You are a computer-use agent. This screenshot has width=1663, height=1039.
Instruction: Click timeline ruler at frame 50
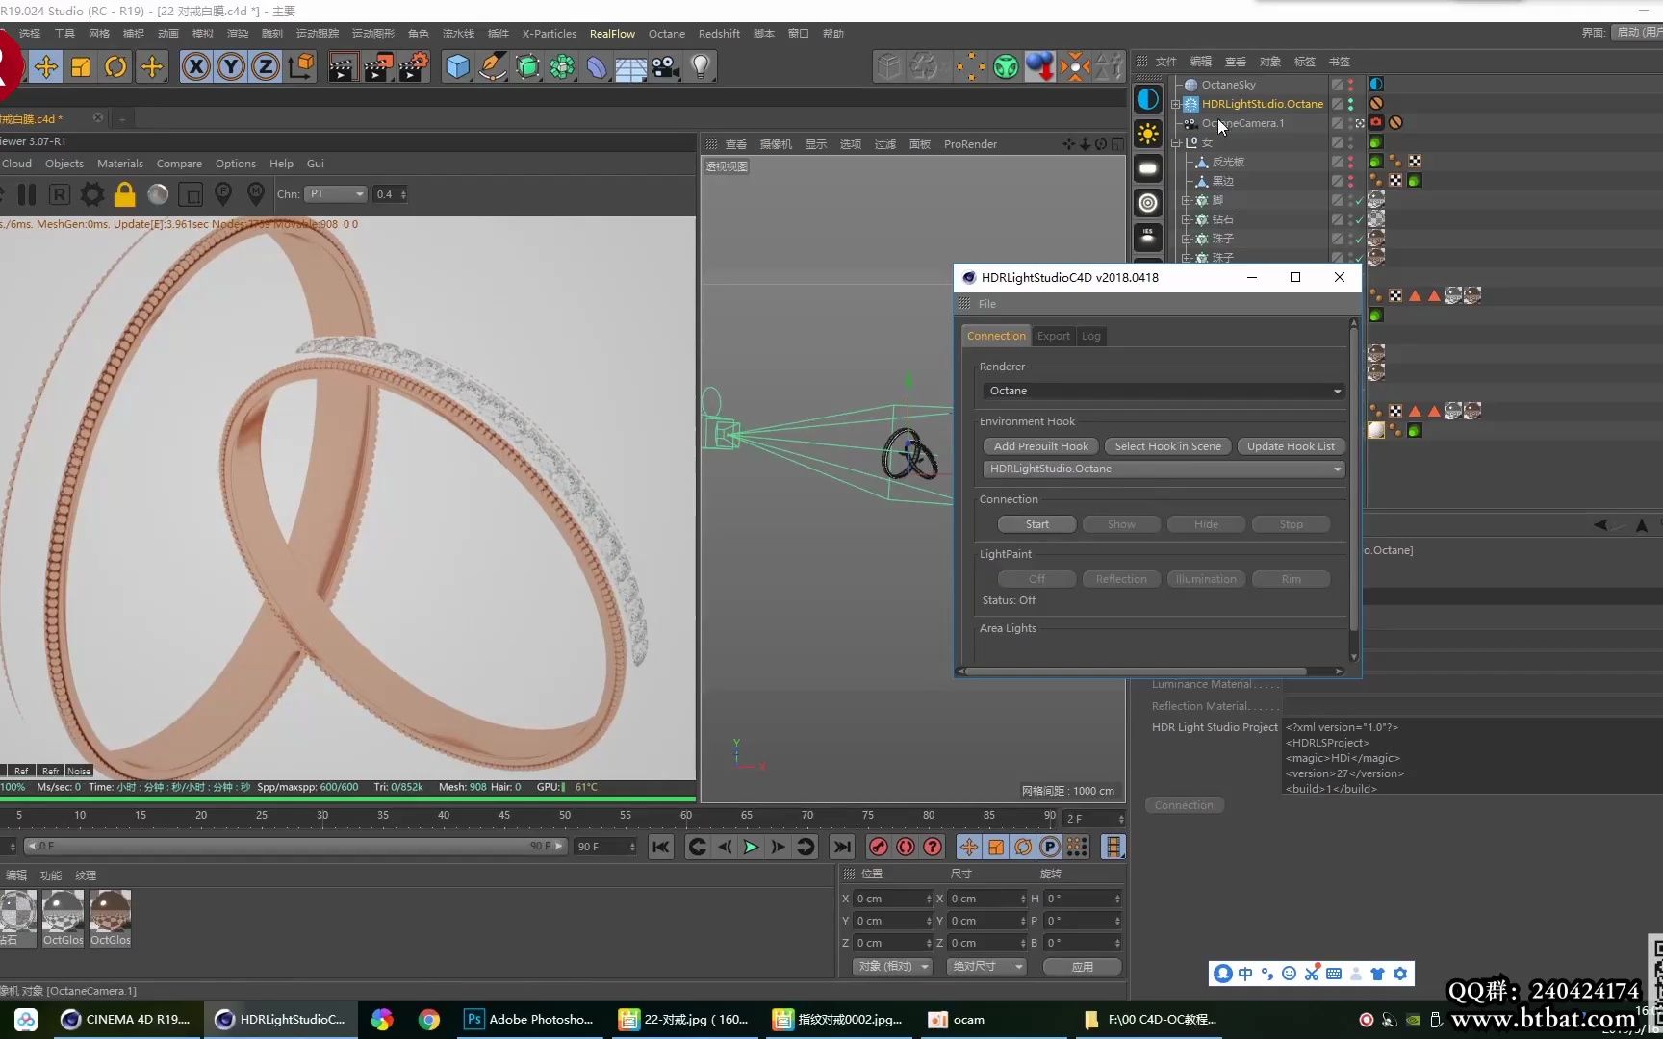(x=565, y=816)
